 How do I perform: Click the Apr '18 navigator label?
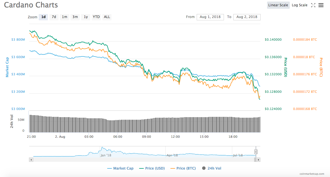point(172,155)
